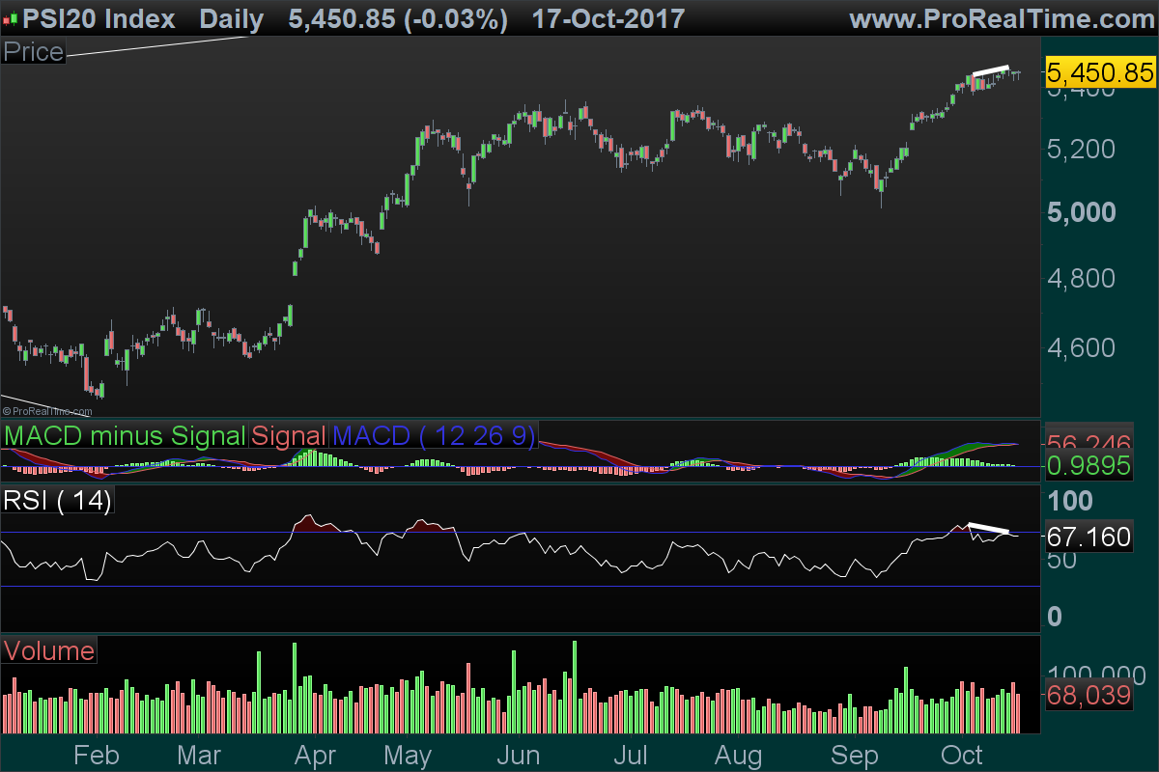The width and height of the screenshot is (1159, 772).
Task: Click the red Signal legend label
Action: (289, 435)
